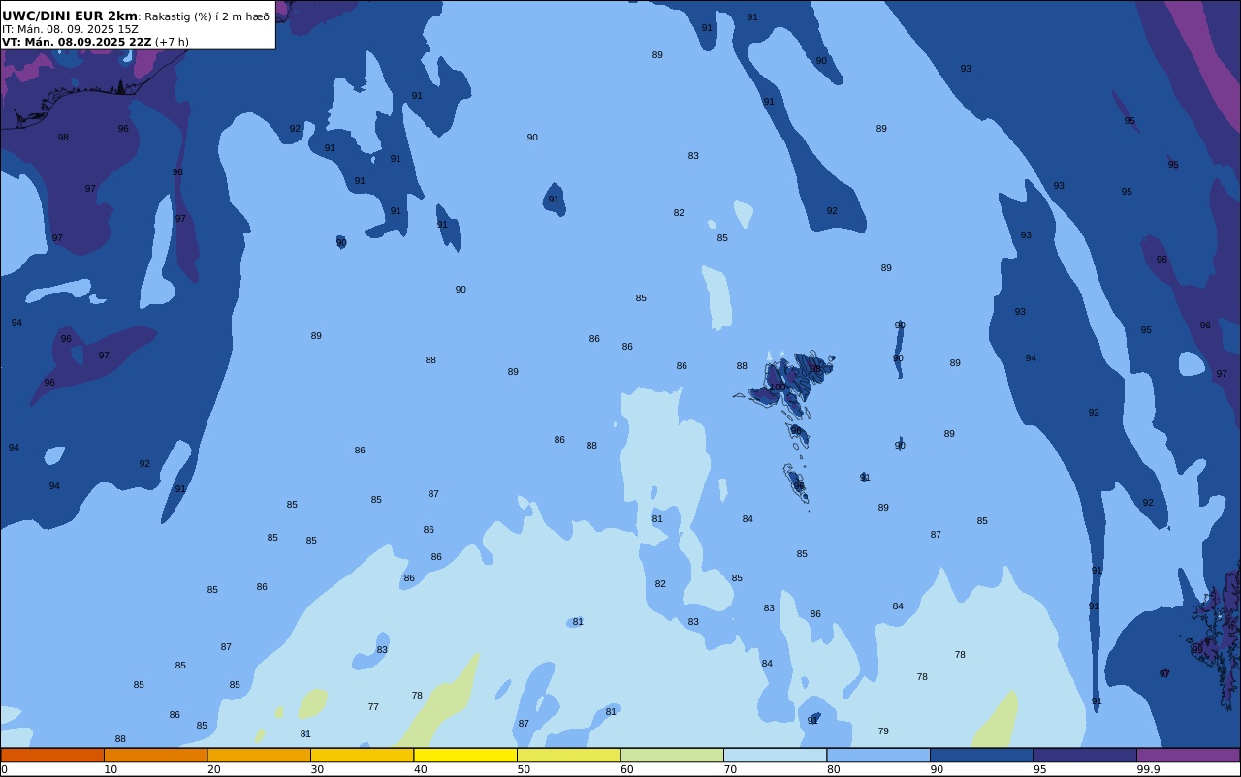
Task: Pick the pale yellow 50–60 legend swatch
Action: (568, 755)
